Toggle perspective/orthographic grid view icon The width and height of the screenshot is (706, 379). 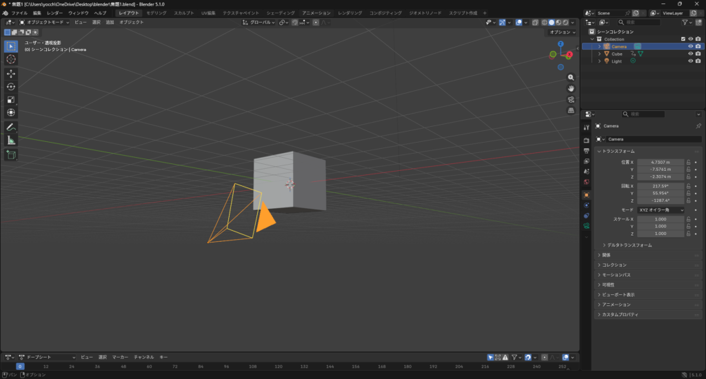(x=571, y=110)
